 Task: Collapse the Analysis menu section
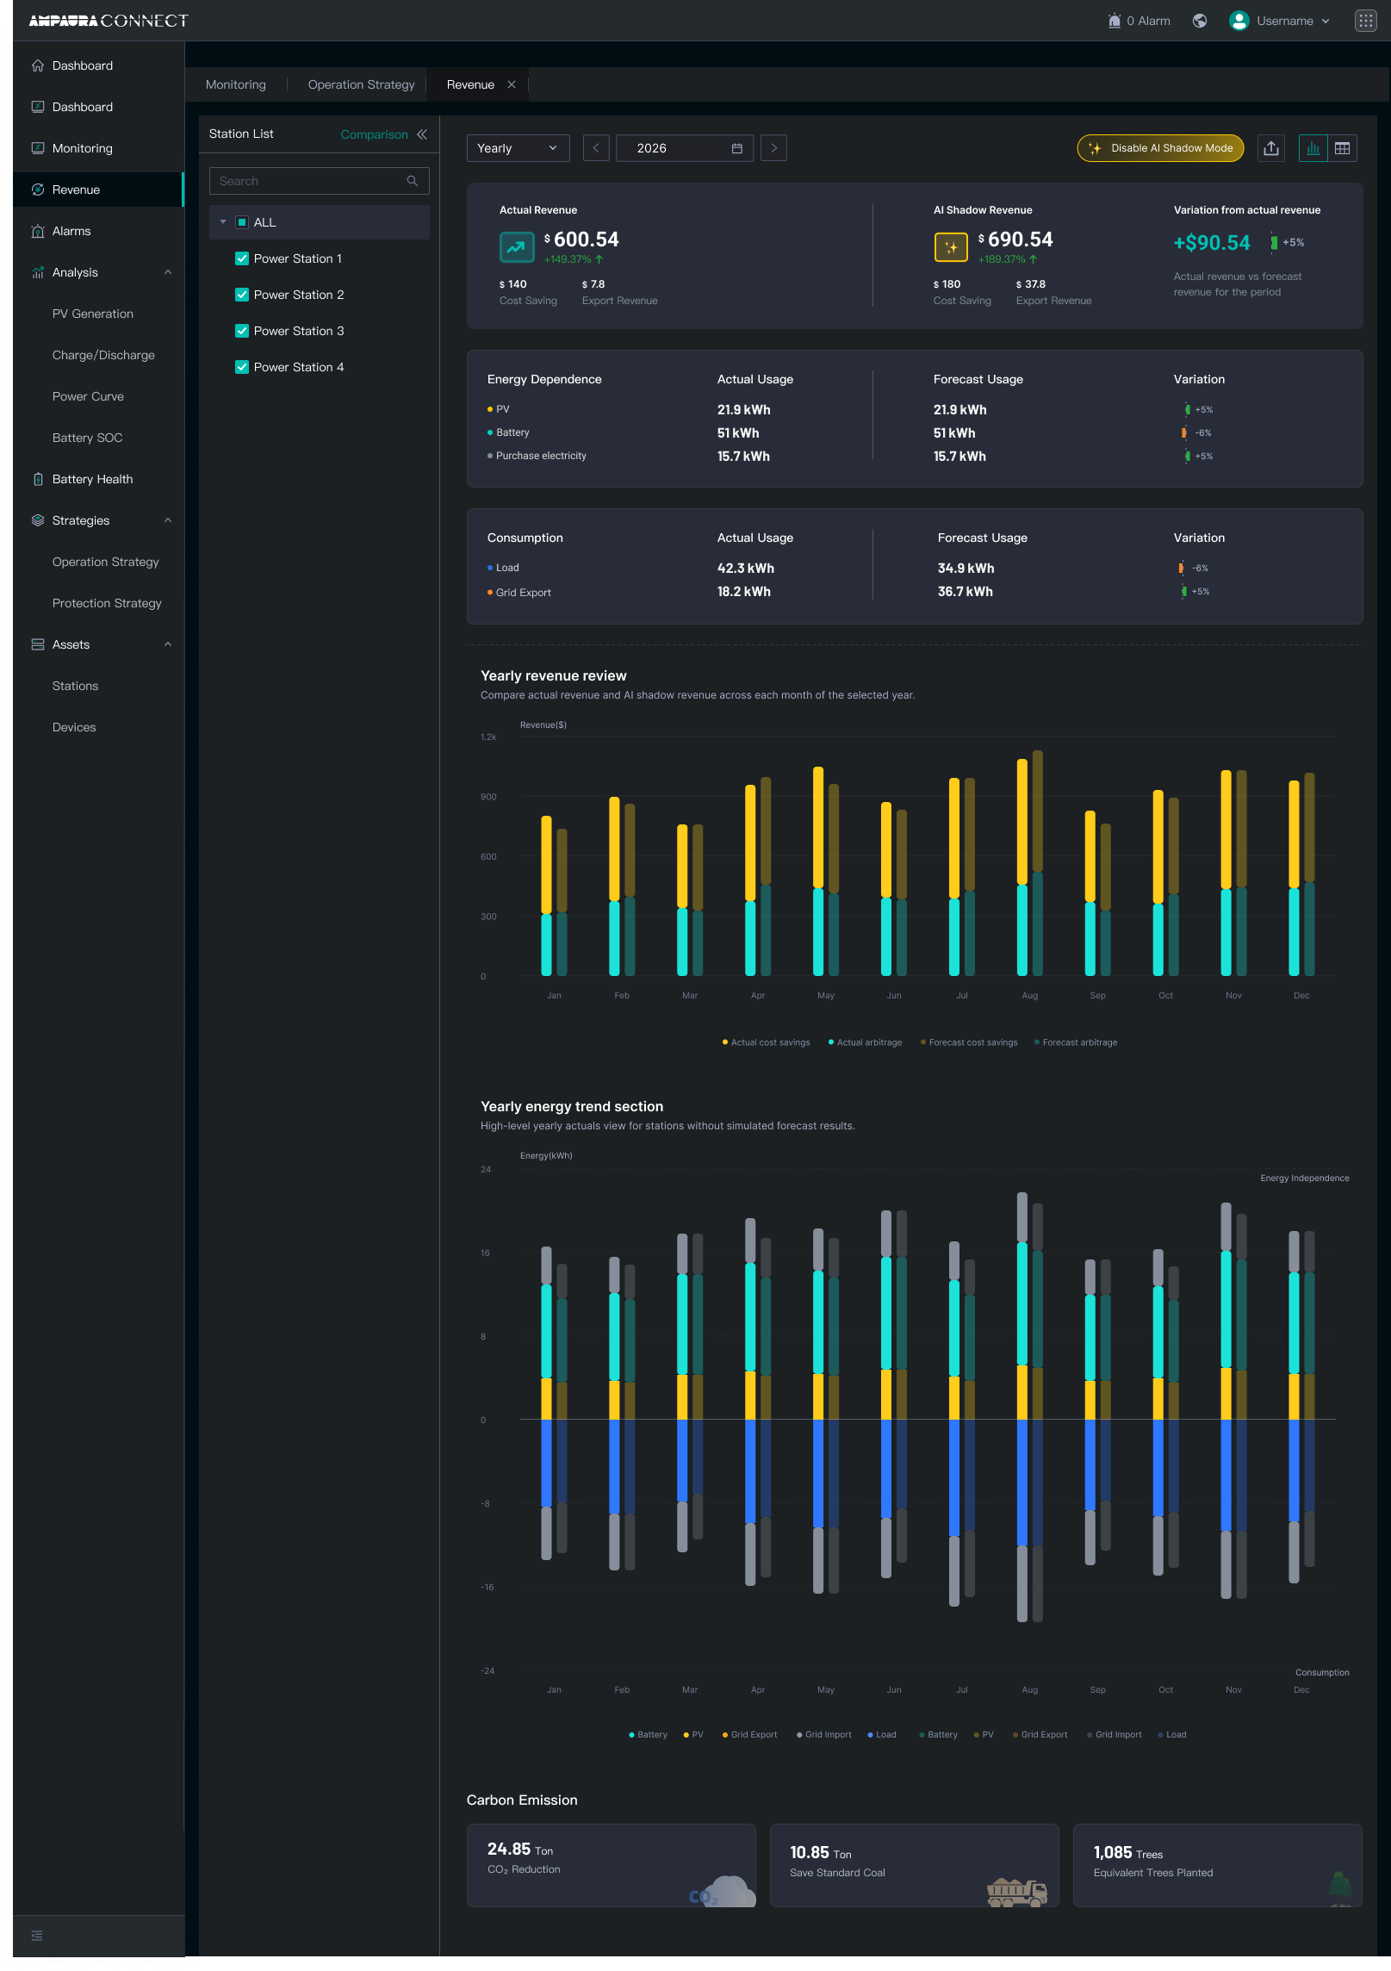[x=168, y=272]
